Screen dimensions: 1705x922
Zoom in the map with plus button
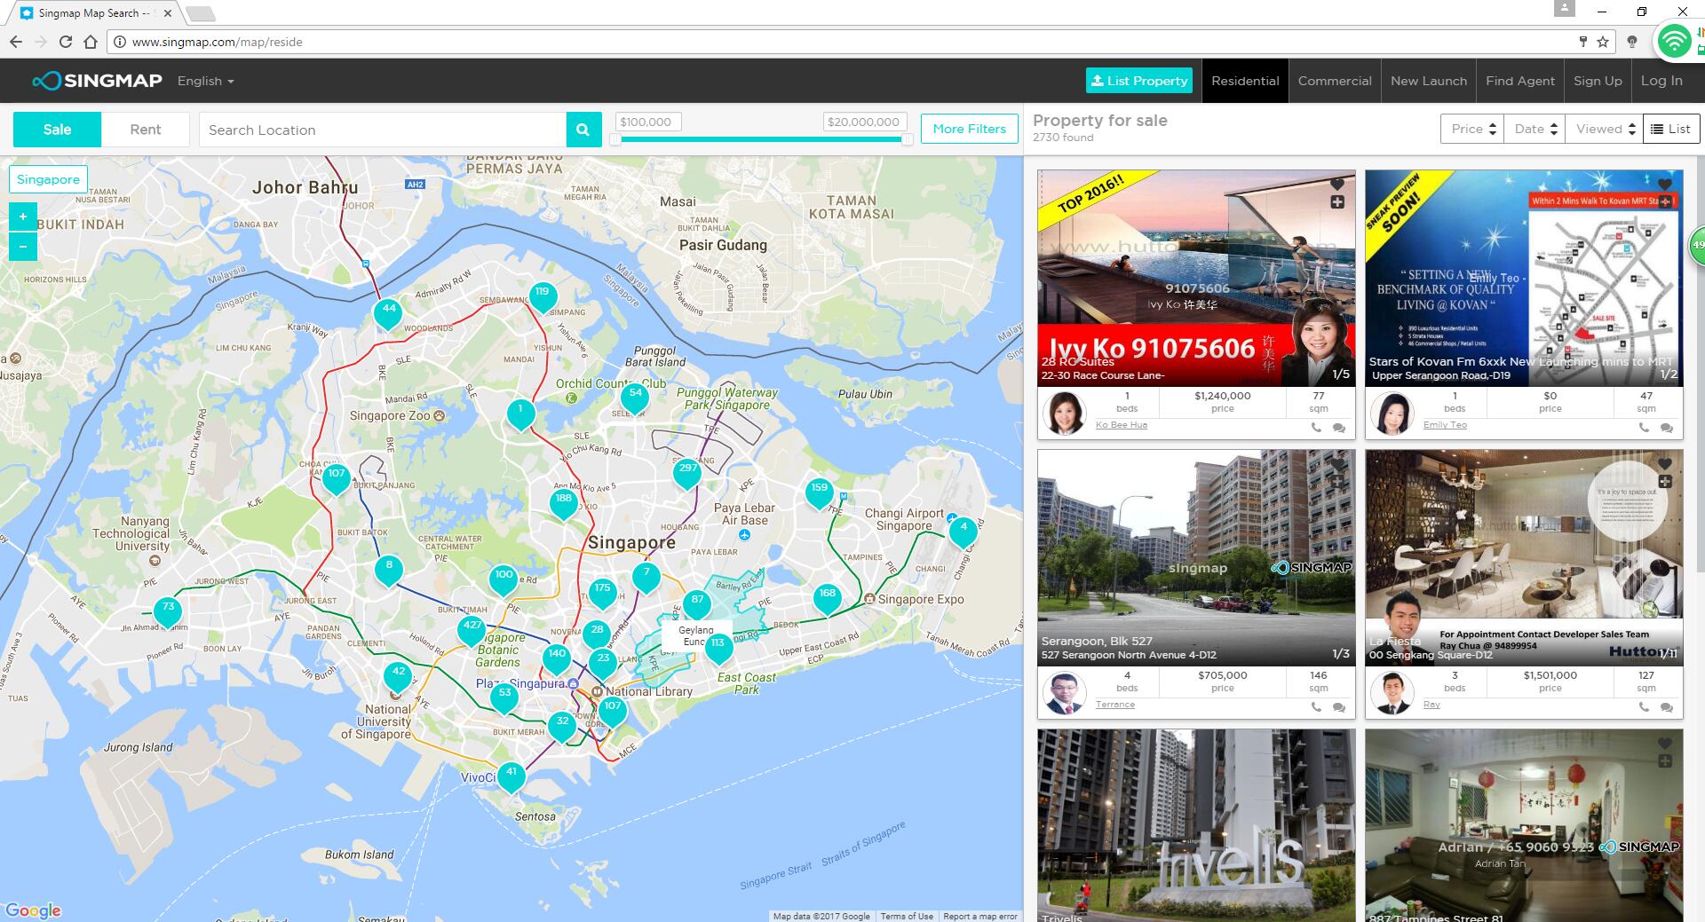23,217
